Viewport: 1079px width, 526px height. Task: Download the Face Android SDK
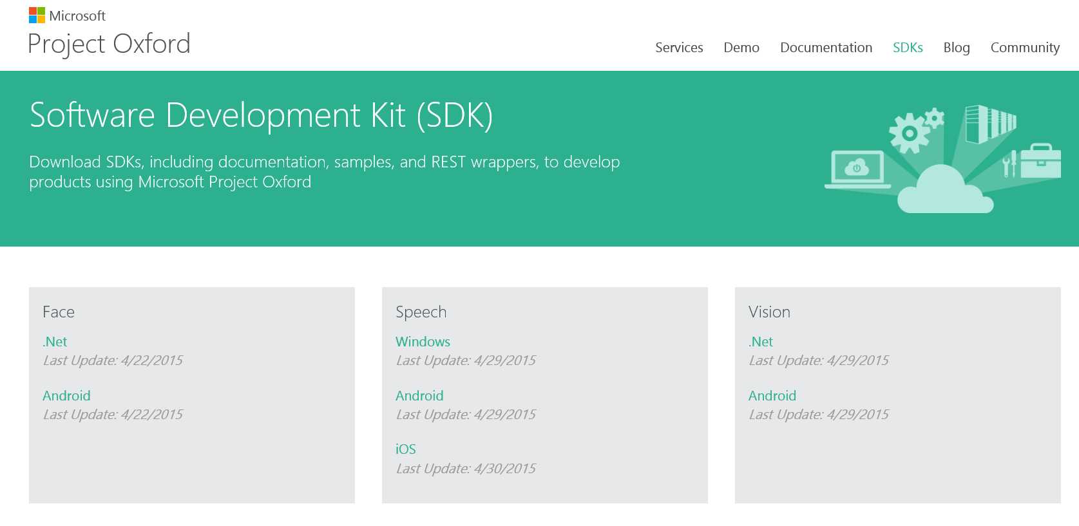(x=66, y=396)
